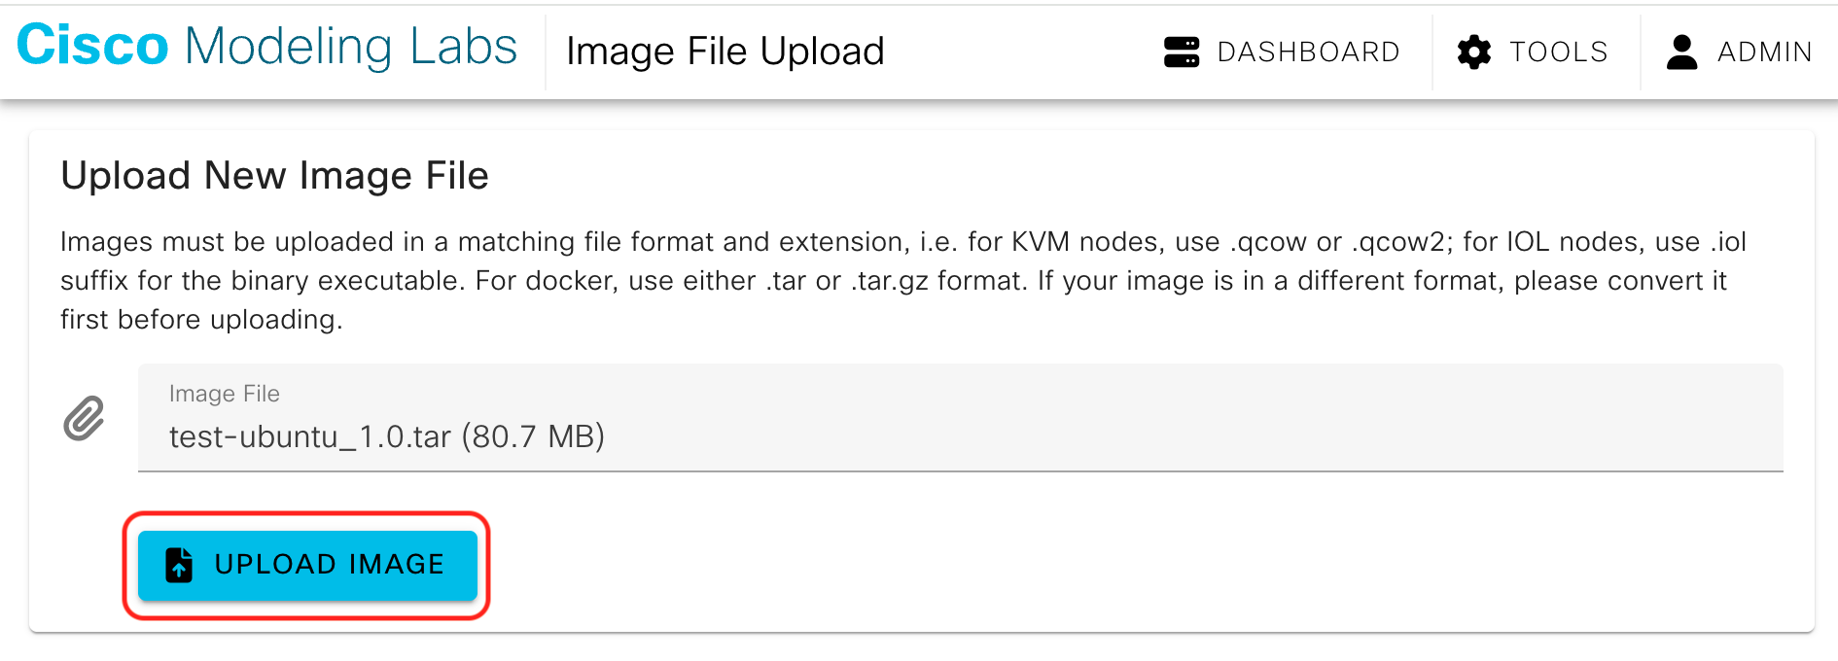Viewport: 1838px width, 661px height.
Task: Click the server-stack Dashboard icon
Action: pos(1182,52)
